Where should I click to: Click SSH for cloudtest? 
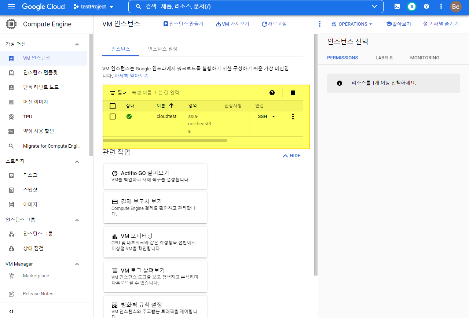263,117
